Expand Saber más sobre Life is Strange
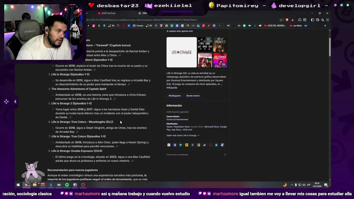 pos(183,135)
